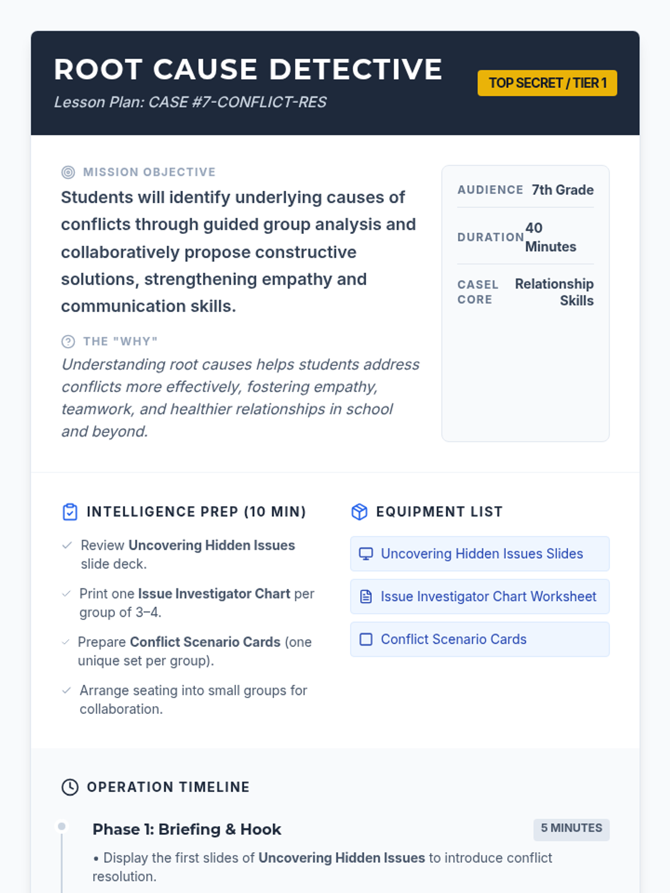Click the ROOT CAUSE DETECTIVE title
670x893 pixels.
(x=248, y=70)
